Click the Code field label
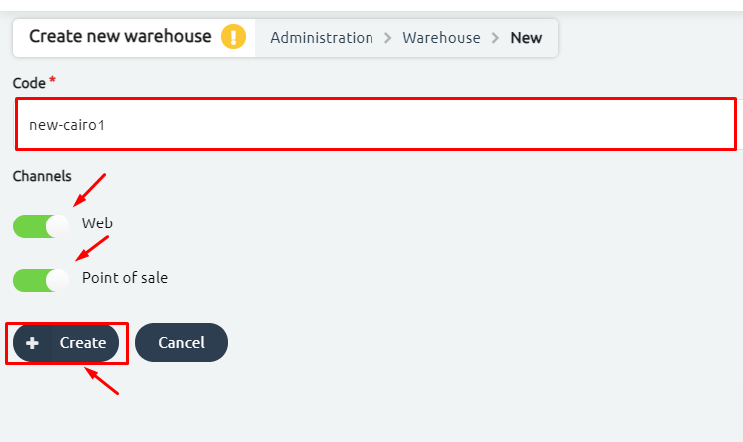 pos(29,83)
